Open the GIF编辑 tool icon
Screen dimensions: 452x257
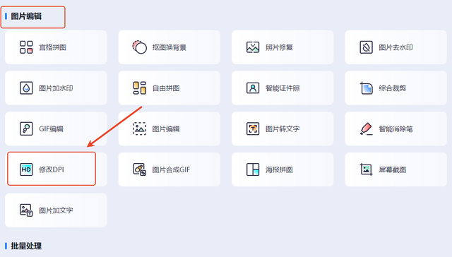click(x=26, y=128)
